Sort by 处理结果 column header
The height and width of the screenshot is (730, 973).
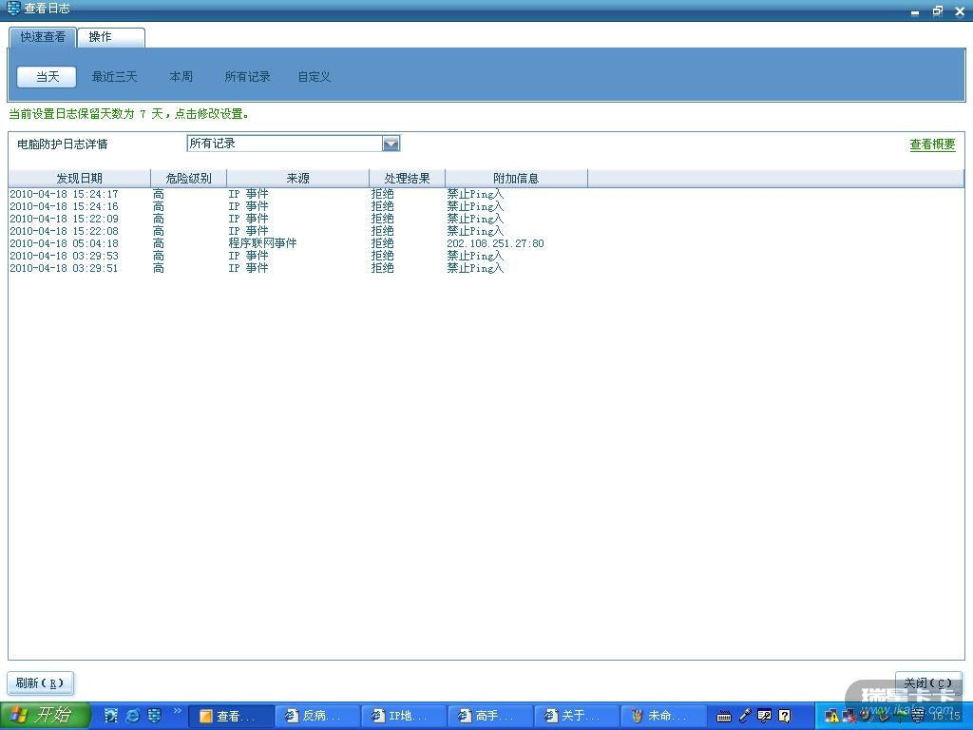tap(407, 179)
